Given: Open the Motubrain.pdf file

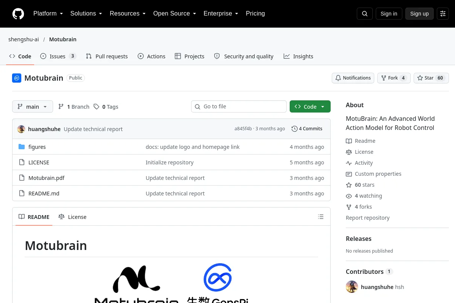Looking at the screenshot, I should pyautogui.click(x=46, y=178).
